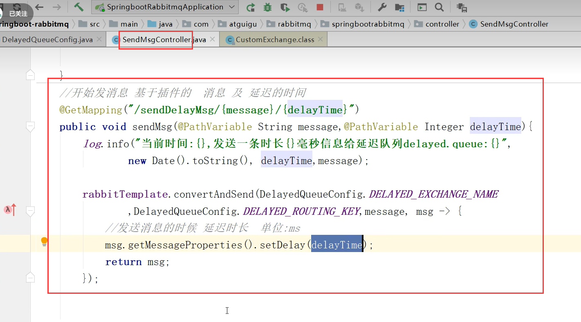Click the Build project hammer icon

(79, 7)
